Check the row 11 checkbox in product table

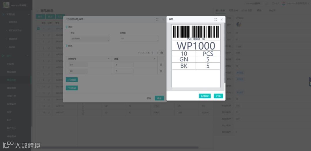pyautogui.click(x=38, y=93)
